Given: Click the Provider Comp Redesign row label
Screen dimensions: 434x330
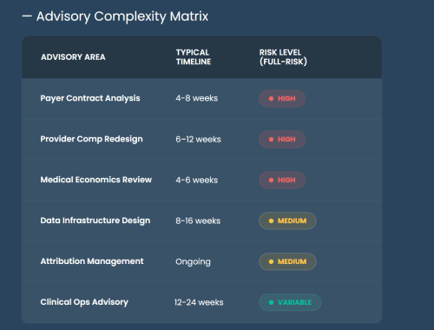Looking at the screenshot, I should click(91, 139).
